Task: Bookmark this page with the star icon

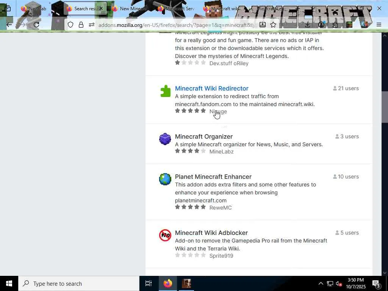Action: click(273, 25)
